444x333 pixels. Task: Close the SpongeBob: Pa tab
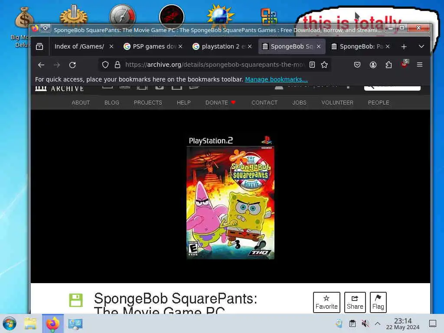pyautogui.click(x=388, y=46)
